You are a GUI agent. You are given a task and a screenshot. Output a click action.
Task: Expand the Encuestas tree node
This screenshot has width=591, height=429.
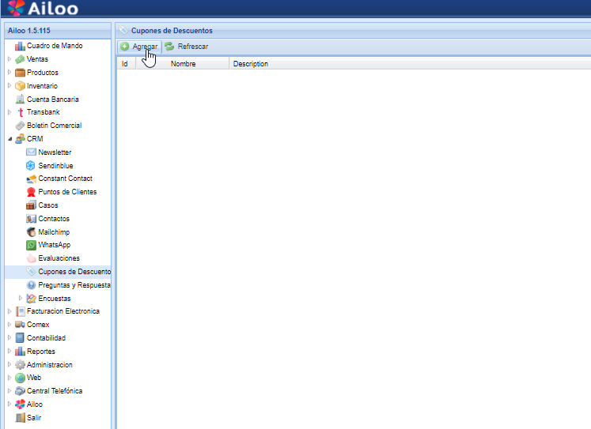pos(21,298)
